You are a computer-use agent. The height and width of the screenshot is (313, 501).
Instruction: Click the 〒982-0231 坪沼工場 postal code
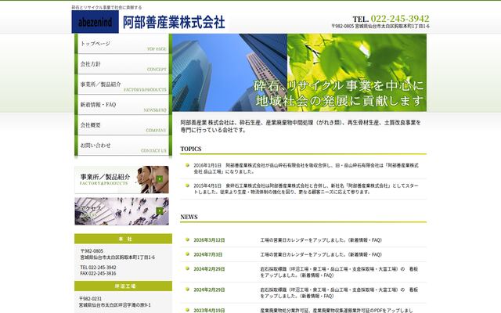tap(91, 299)
